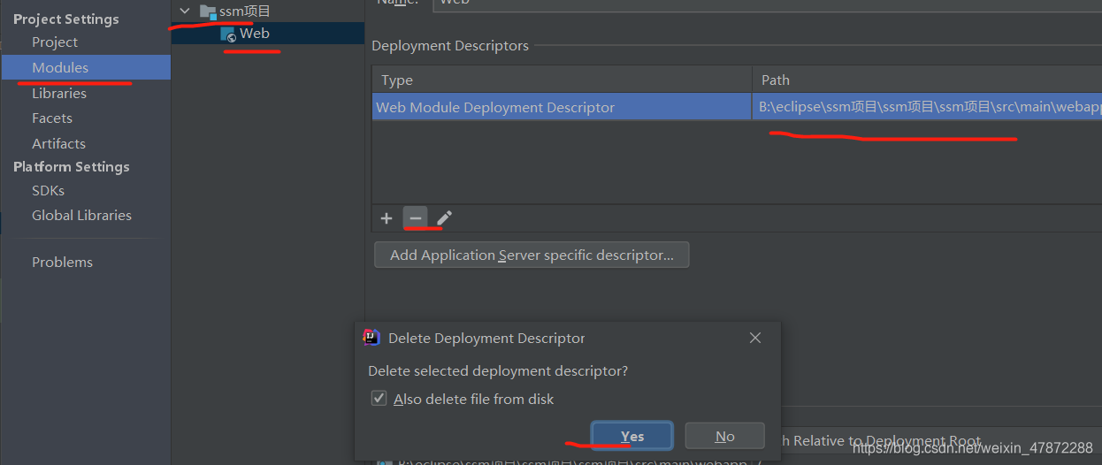Open the SDKs platform settings
Image resolution: width=1102 pixels, height=465 pixels.
48,190
